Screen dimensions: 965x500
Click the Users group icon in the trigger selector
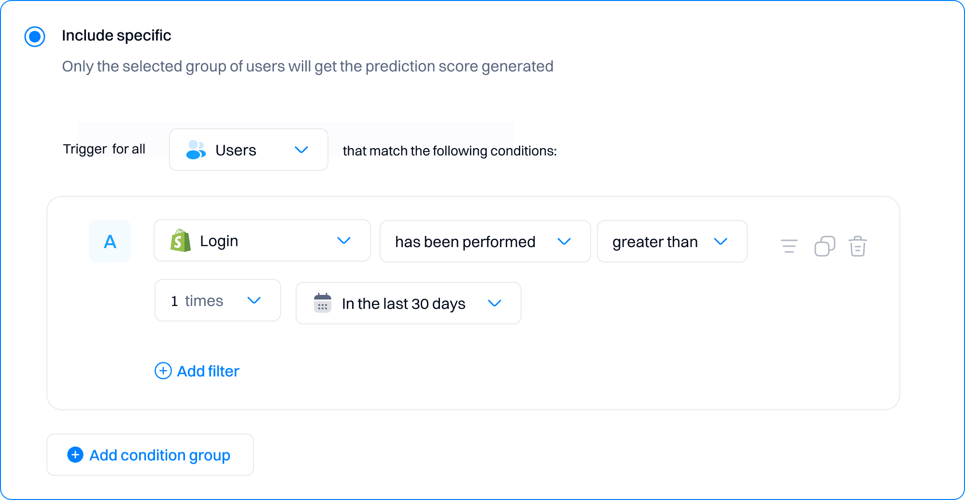tap(195, 150)
